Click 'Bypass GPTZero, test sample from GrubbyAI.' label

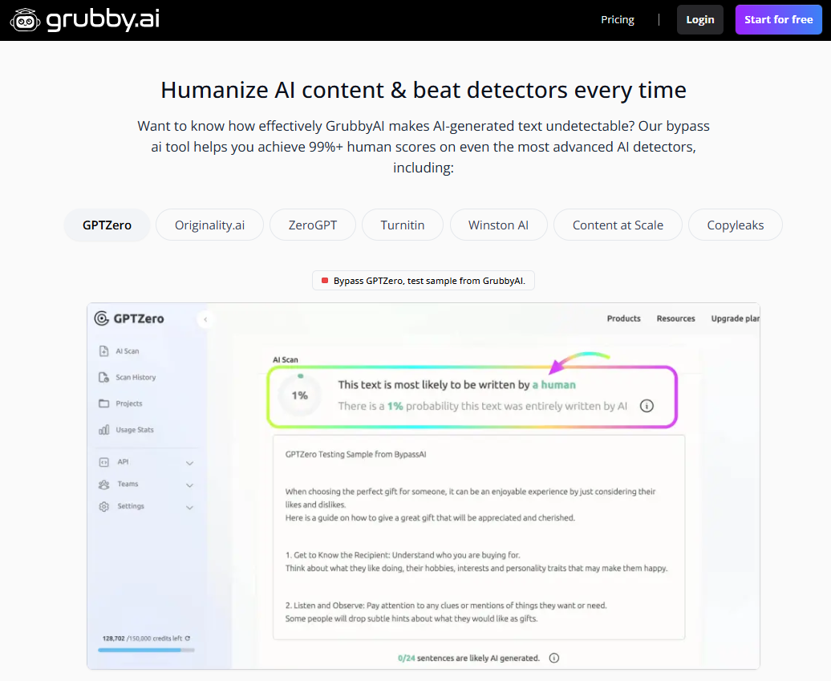(x=429, y=281)
